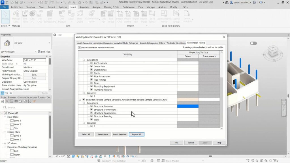Switch to the Revit Links tab
The width and height of the screenshot is (290, 163).
[x=181, y=43]
